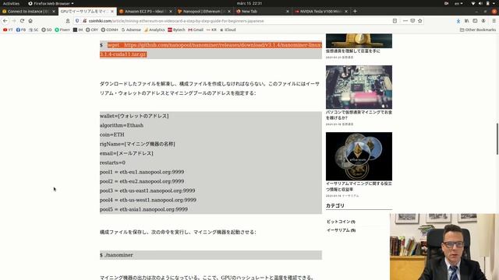Open the Adsense bookmark
Image resolution: width=499 pixels, height=280 pixels.
pyautogui.click(x=131, y=30)
